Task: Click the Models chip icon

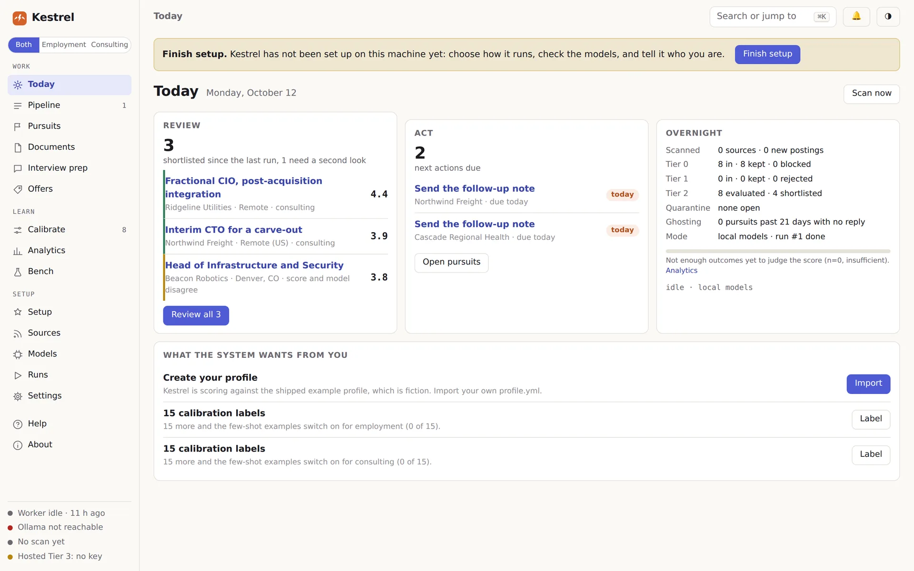Action: coord(18,354)
